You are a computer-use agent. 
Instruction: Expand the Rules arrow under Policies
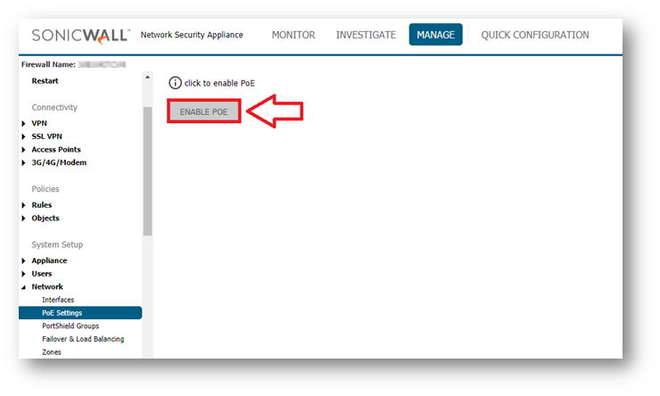click(x=24, y=205)
